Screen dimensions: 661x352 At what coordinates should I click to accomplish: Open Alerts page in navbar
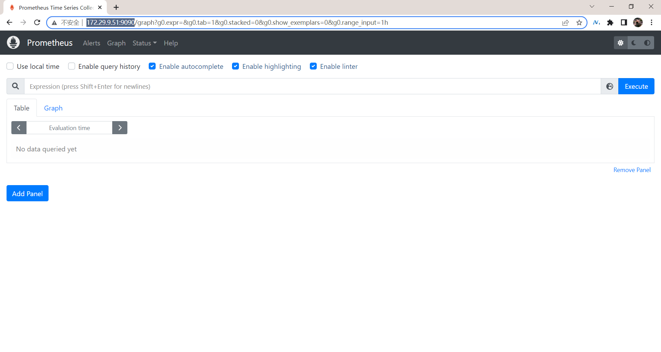pos(92,43)
